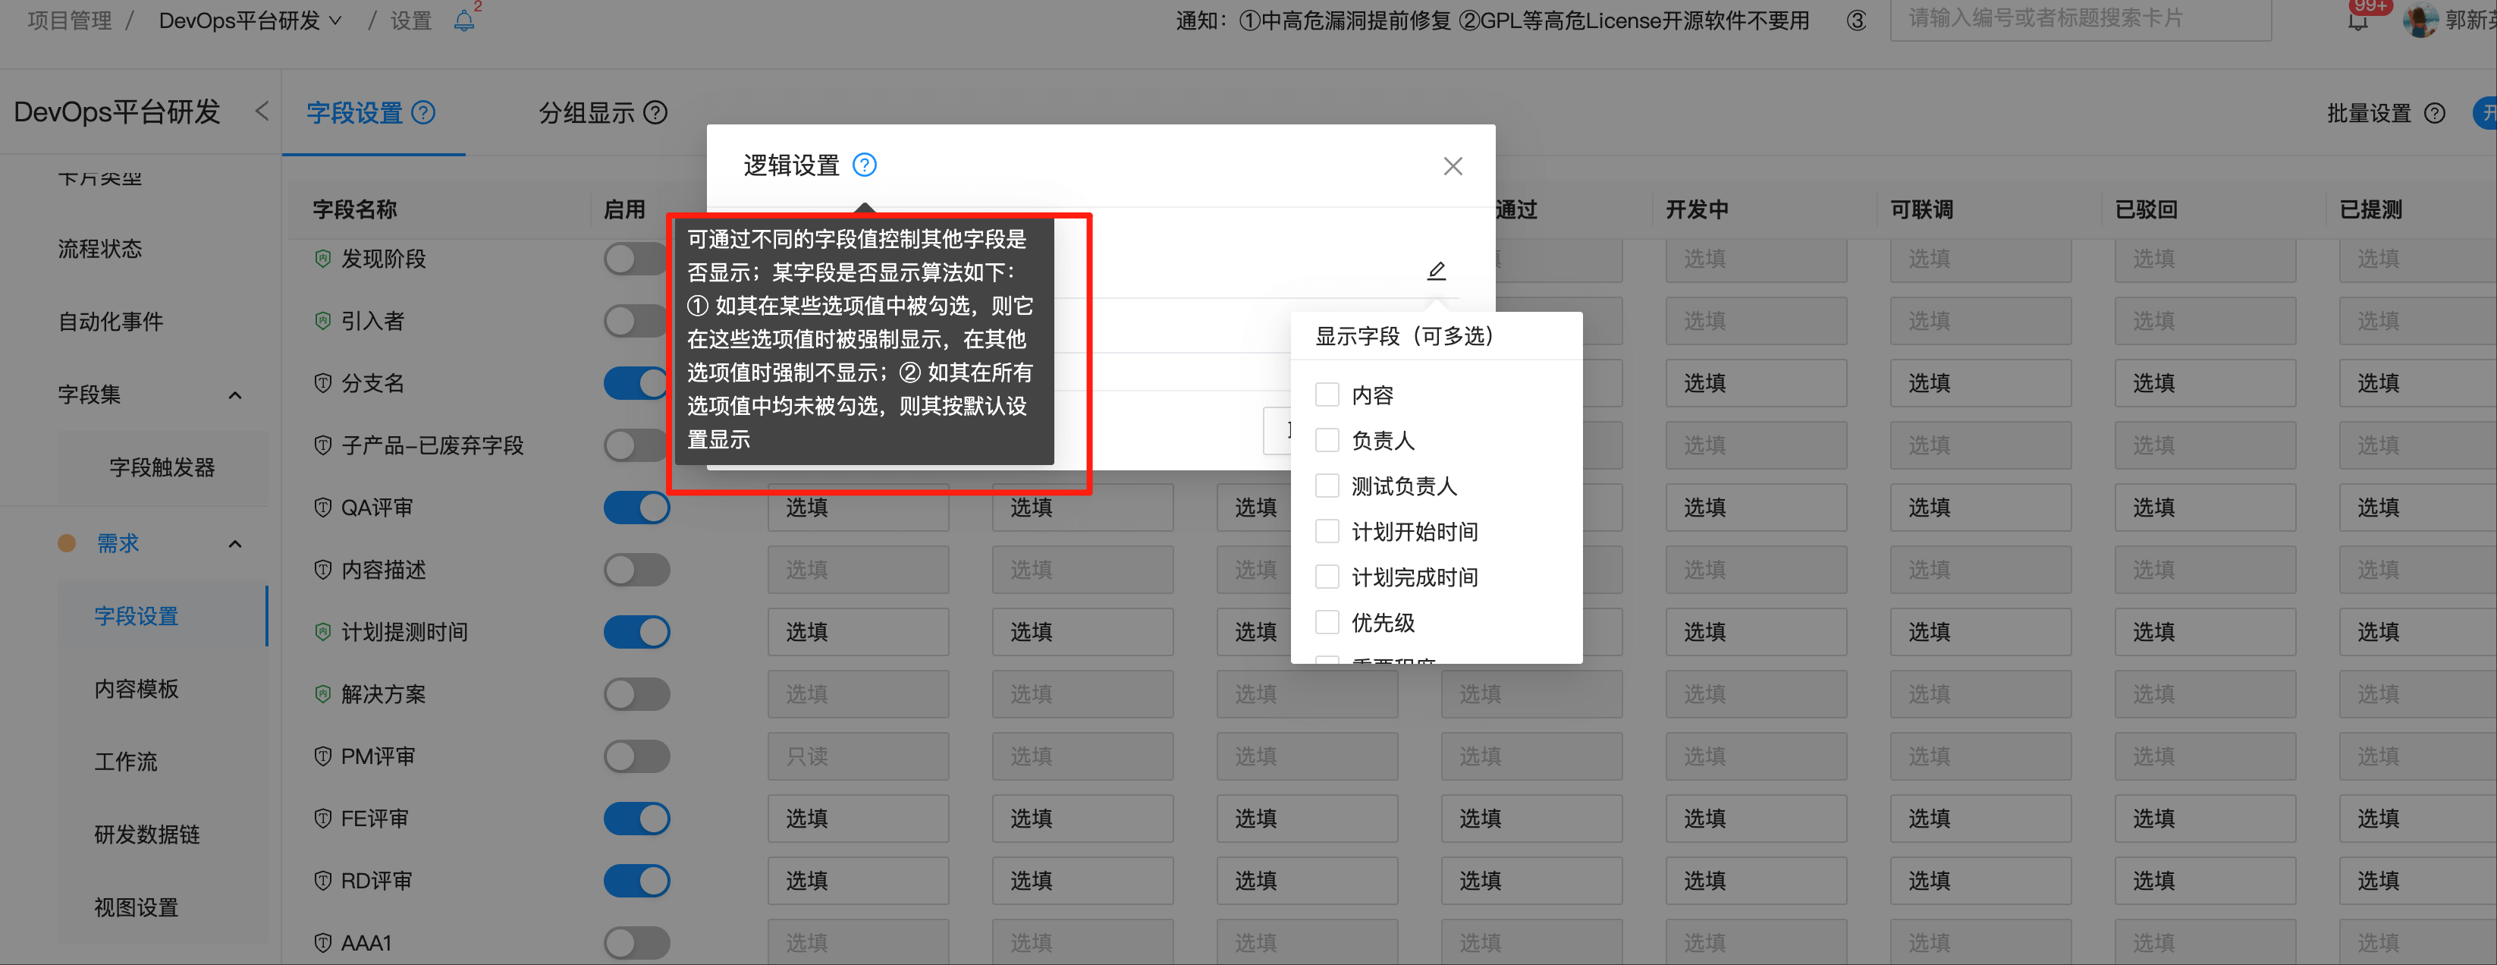Enable the 内容描述 field toggle
This screenshot has width=2497, height=965.
click(x=637, y=569)
